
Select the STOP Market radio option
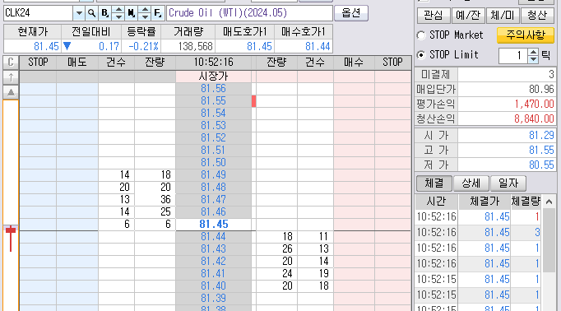pyautogui.click(x=421, y=35)
